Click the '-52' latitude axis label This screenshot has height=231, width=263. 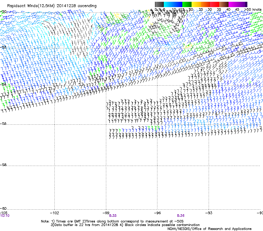click(x=3, y=47)
